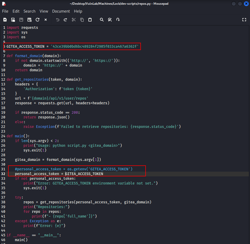The width and height of the screenshot is (250, 244).
Task: Open the Help menu
Action: [78, 11]
